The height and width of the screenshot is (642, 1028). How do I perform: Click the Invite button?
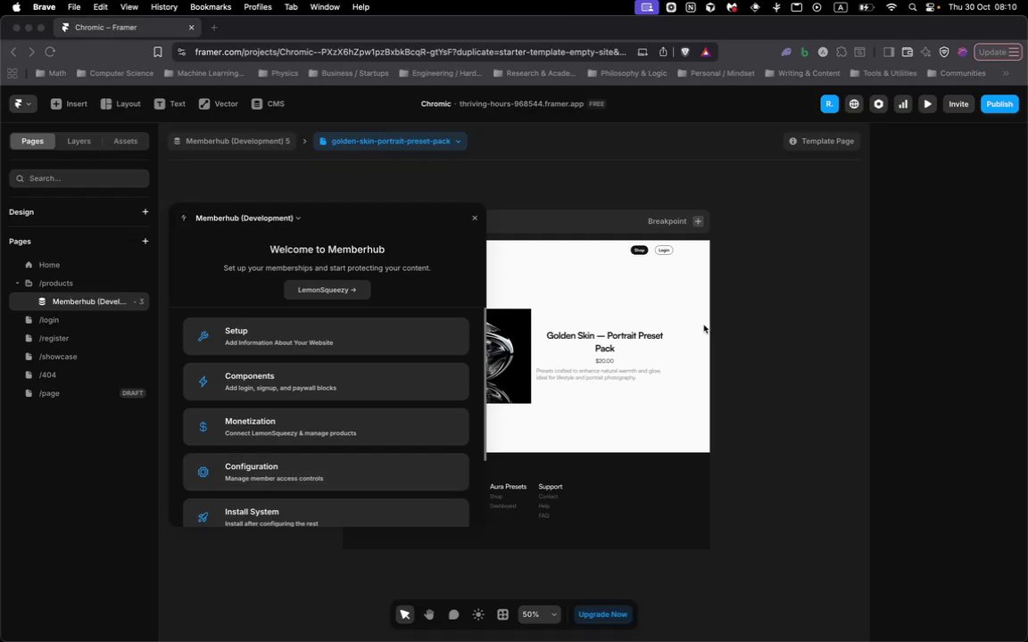[x=958, y=103]
